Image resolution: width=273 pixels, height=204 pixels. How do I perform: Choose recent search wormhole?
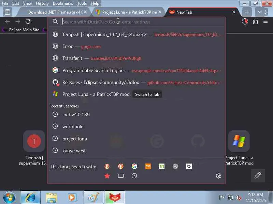[136, 126]
